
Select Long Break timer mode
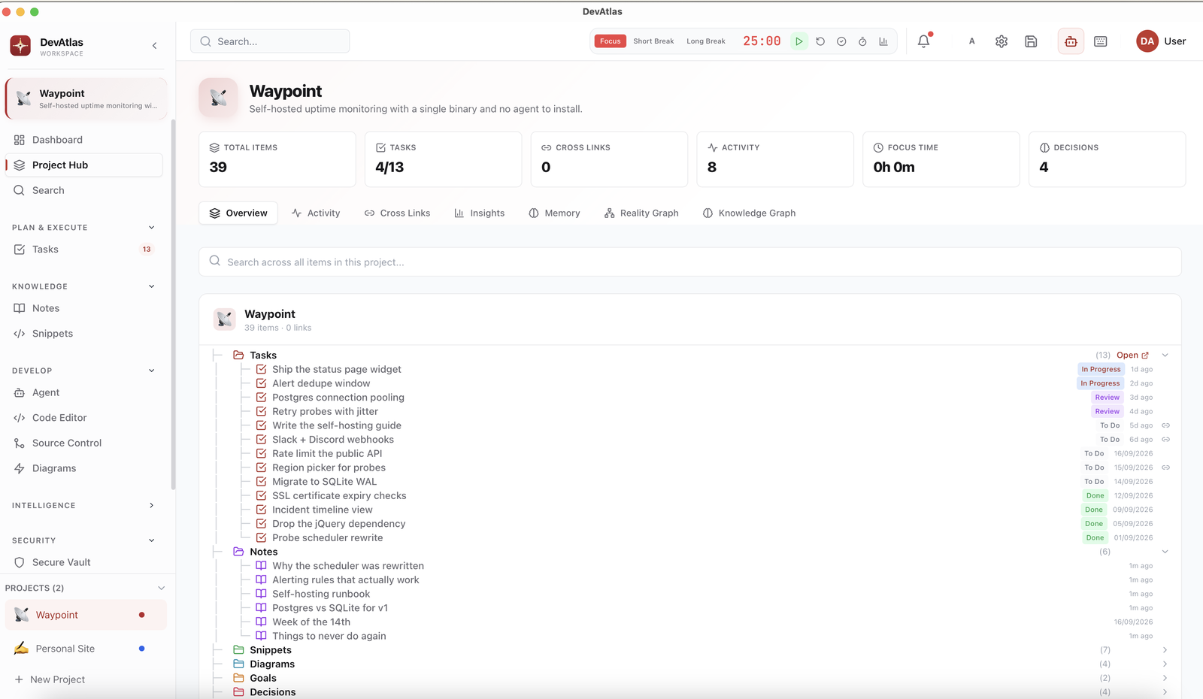[x=706, y=41]
